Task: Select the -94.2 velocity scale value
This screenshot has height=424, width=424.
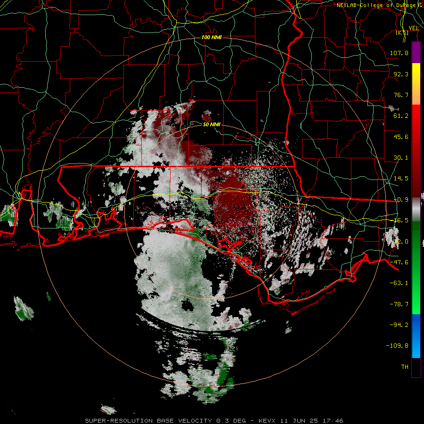Action: tap(399, 325)
